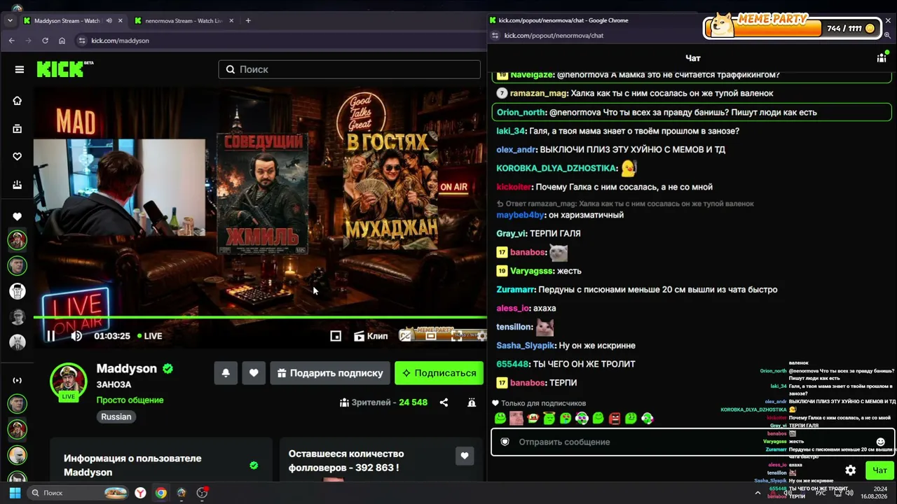This screenshot has width=897, height=504.
Task: Jump to LIVE in player
Action: coord(149,336)
